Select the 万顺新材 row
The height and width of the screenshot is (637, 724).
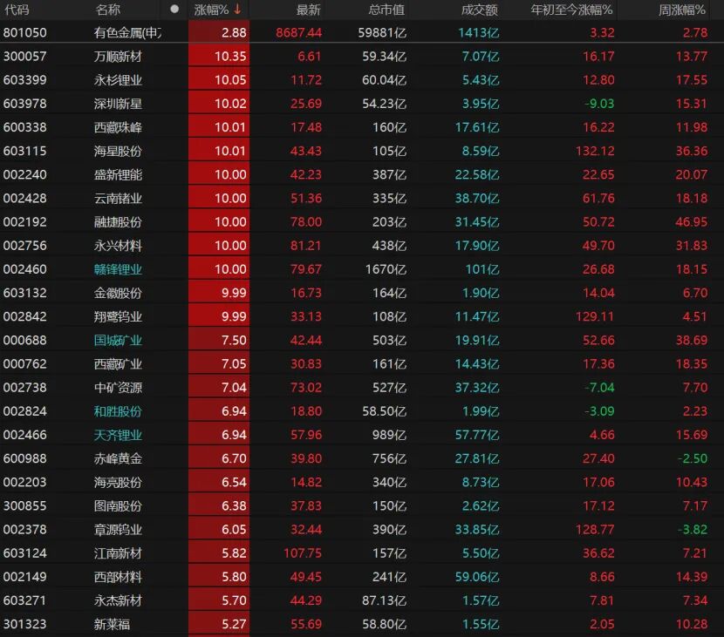pyautogui.click(x=118, y=57)
